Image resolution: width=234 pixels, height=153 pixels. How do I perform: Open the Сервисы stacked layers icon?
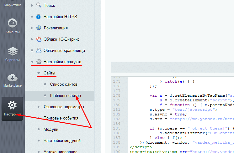[13, 51]
